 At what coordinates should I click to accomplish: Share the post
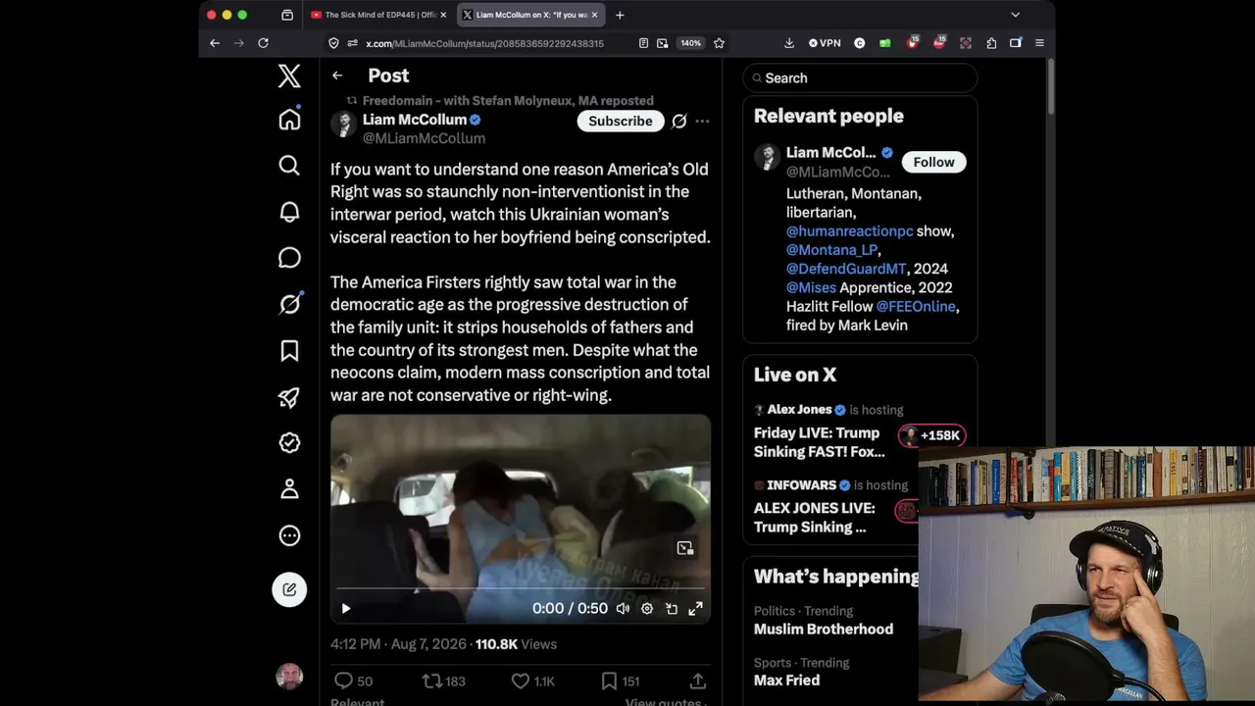698,681
